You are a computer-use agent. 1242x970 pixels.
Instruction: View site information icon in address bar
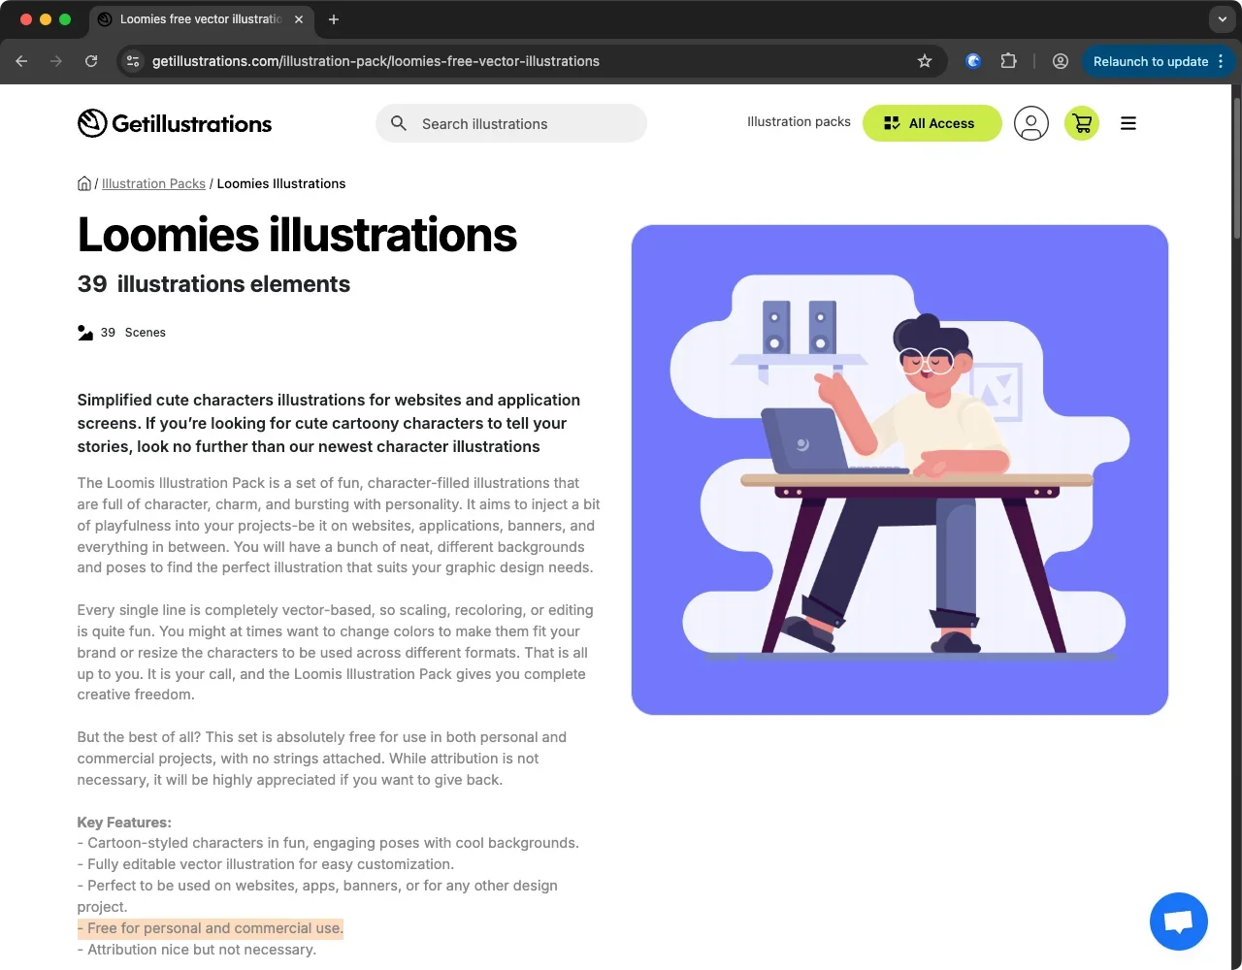(134, 61)
